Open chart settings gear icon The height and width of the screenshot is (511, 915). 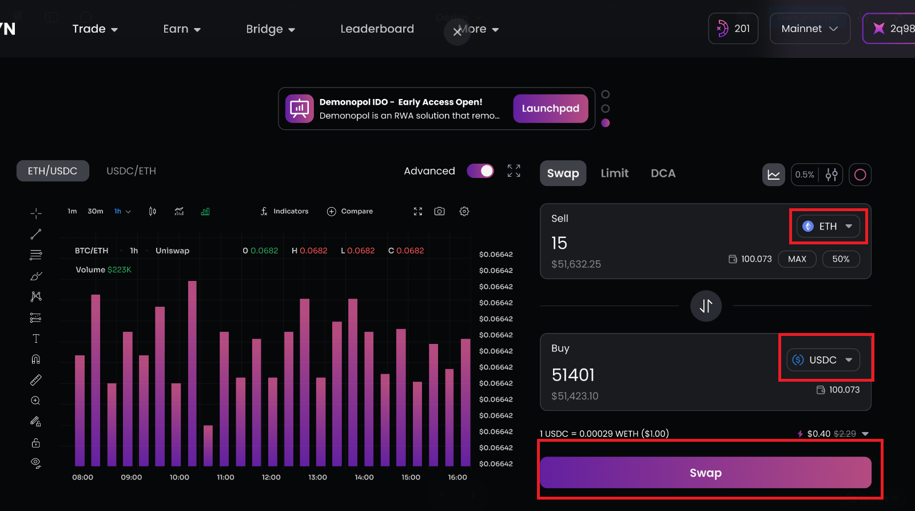click(464, 212)
